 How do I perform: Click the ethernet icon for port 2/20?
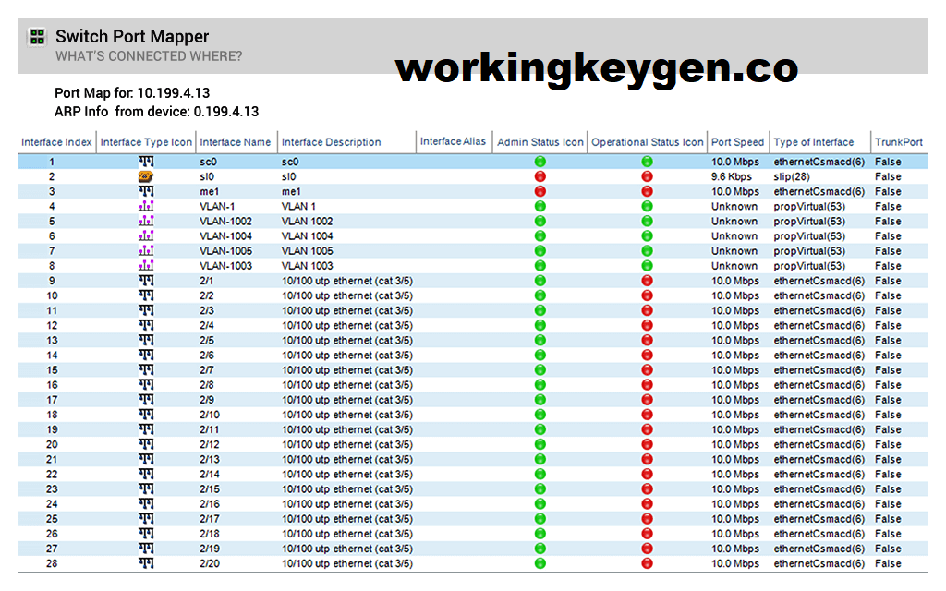click(146, 563)
